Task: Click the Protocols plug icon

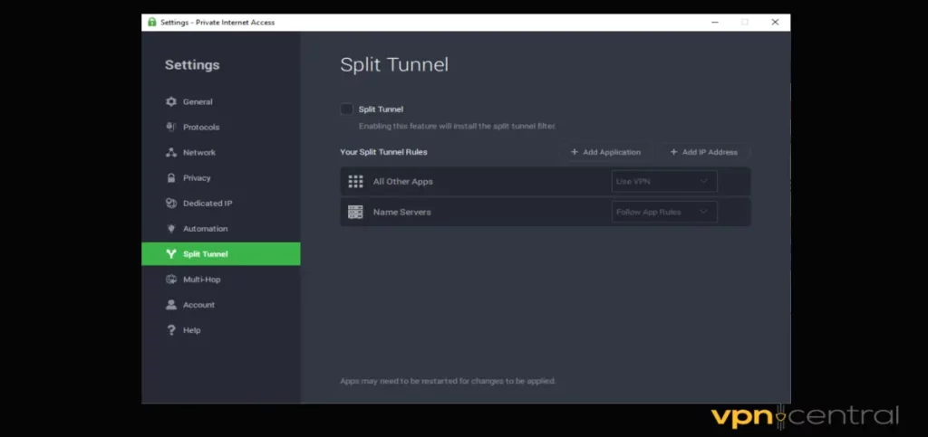Action: click(171, 127)
